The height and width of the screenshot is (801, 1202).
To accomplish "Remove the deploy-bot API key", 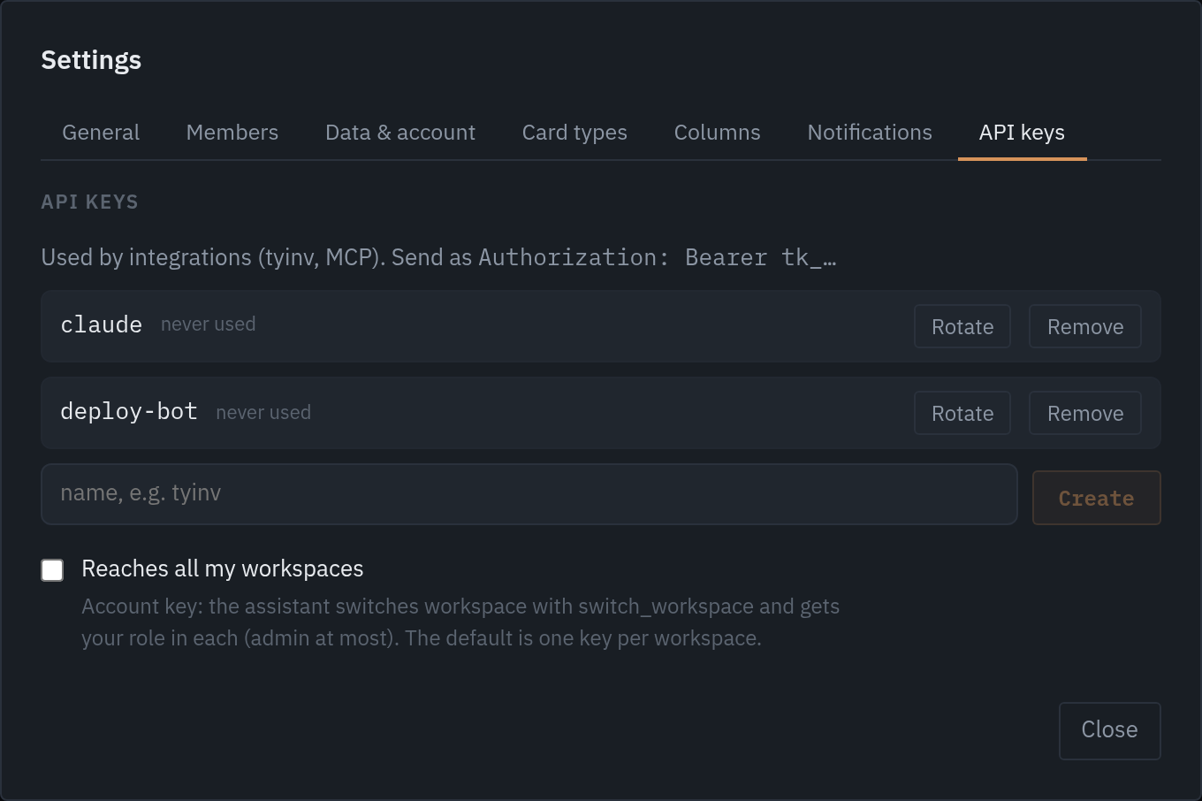I will tap(1085, 414).
